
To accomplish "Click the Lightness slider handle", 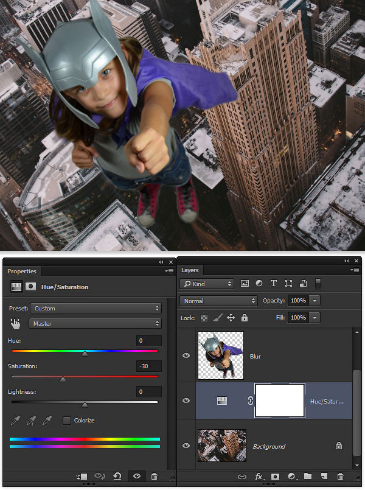I will click(x=85, y=405).
